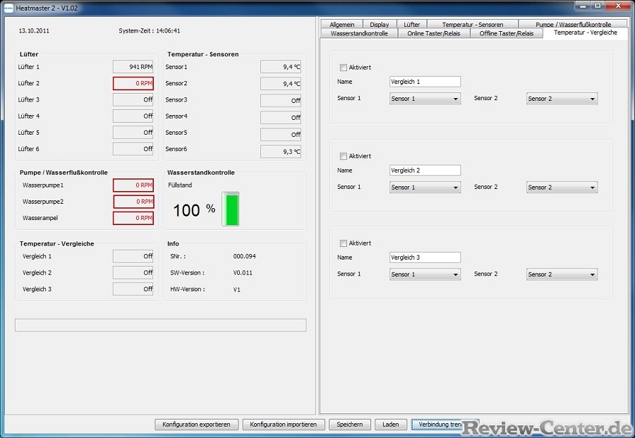Open Sensor 2 dropdown in Vergleich 3 group
Viewport: 635px width, 438px height.
pos(562,274)
